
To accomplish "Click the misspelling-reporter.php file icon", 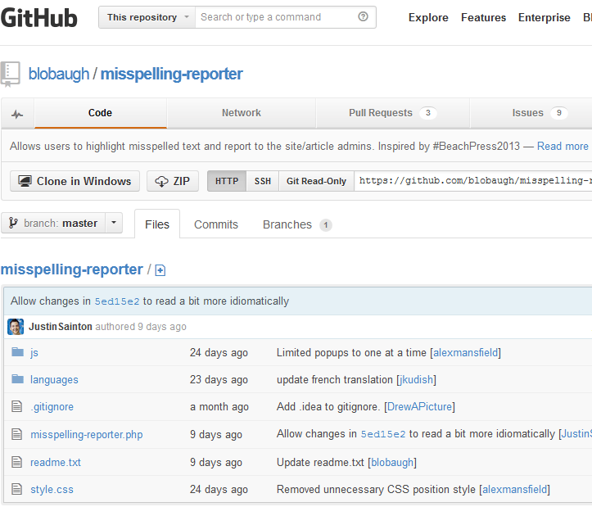I will coord(16,434).
